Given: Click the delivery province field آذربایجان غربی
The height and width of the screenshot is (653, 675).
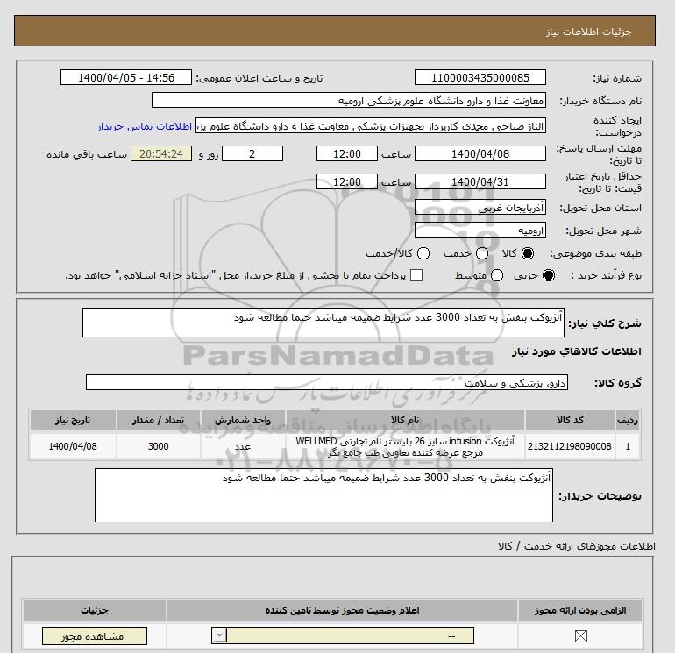Looking at the screenshot, I should (x=479, y=209).
